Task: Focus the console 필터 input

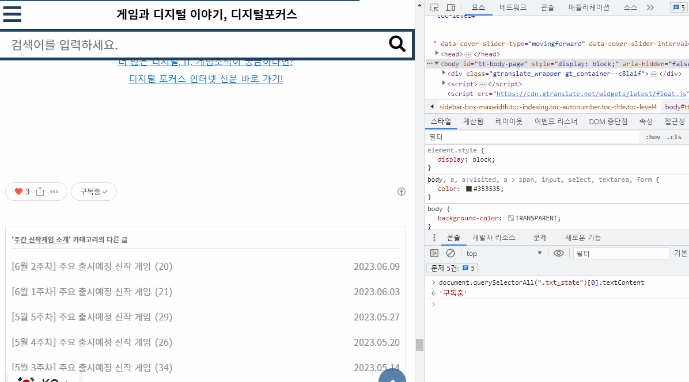Action: tap(621, 254)
